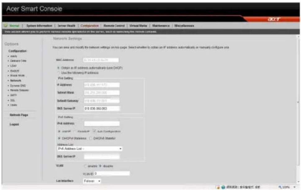Open Remote Session settings in the sidebar

(x=19, y=90)
